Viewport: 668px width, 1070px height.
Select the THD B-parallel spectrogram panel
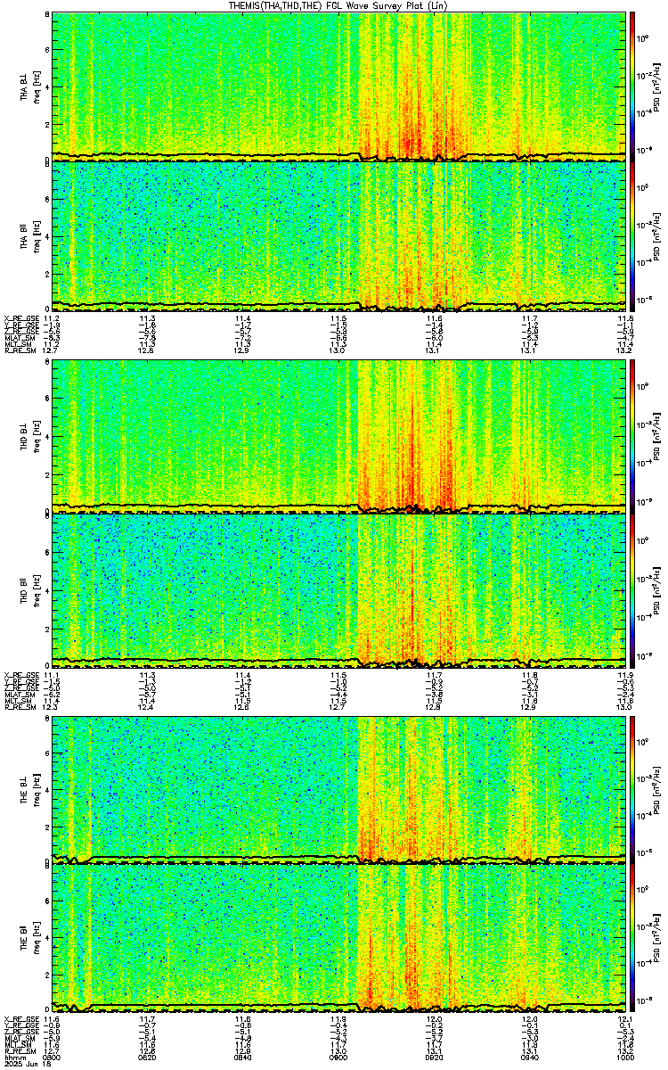coord(338,590)
